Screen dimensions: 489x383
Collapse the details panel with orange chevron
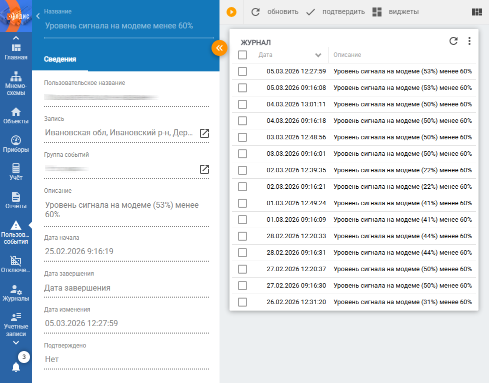click(219, 48)
